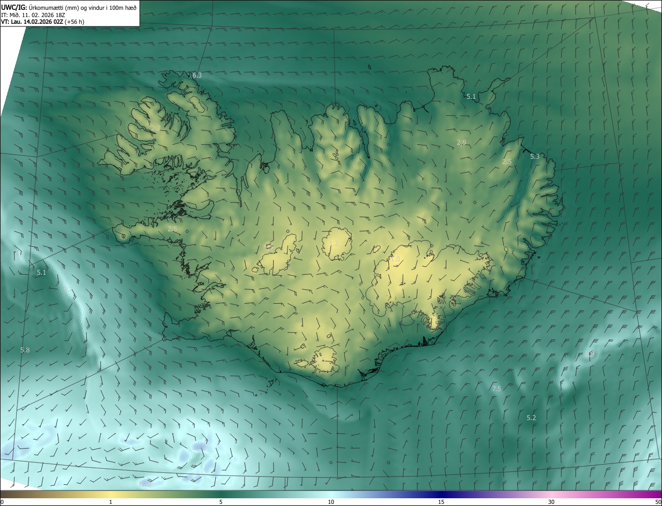Click the 0 value at the legend's start
The height and width of the screenshot is (506, 662).
click(x=2, y=502)
